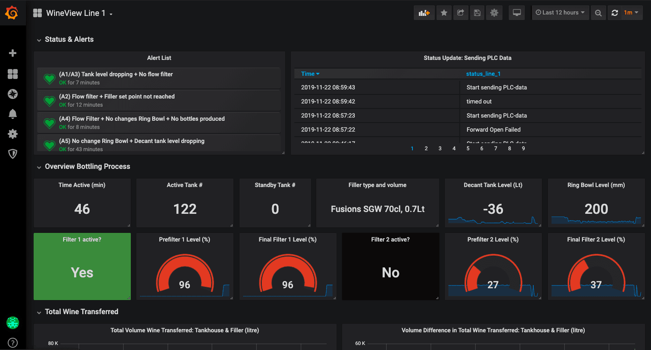Open the Create plus menu in sidebar
Viewport: 651px width, 350px height.
click(13, 53)
